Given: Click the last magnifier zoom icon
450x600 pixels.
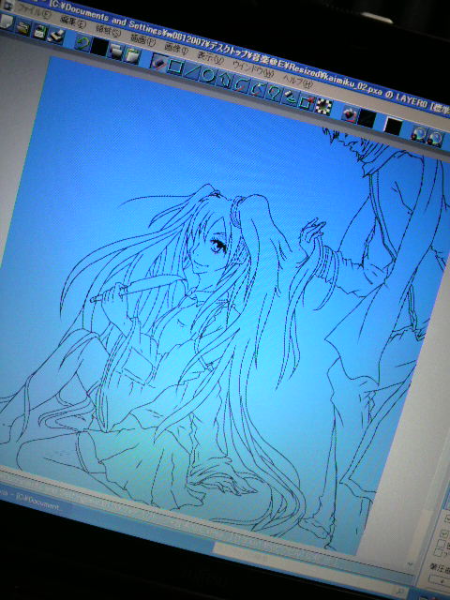Looking at the screenshot, I should [435, 138].
